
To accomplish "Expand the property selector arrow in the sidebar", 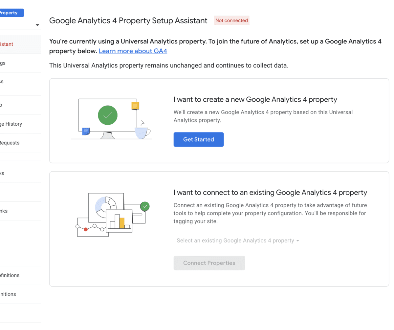I will [37, 25].
